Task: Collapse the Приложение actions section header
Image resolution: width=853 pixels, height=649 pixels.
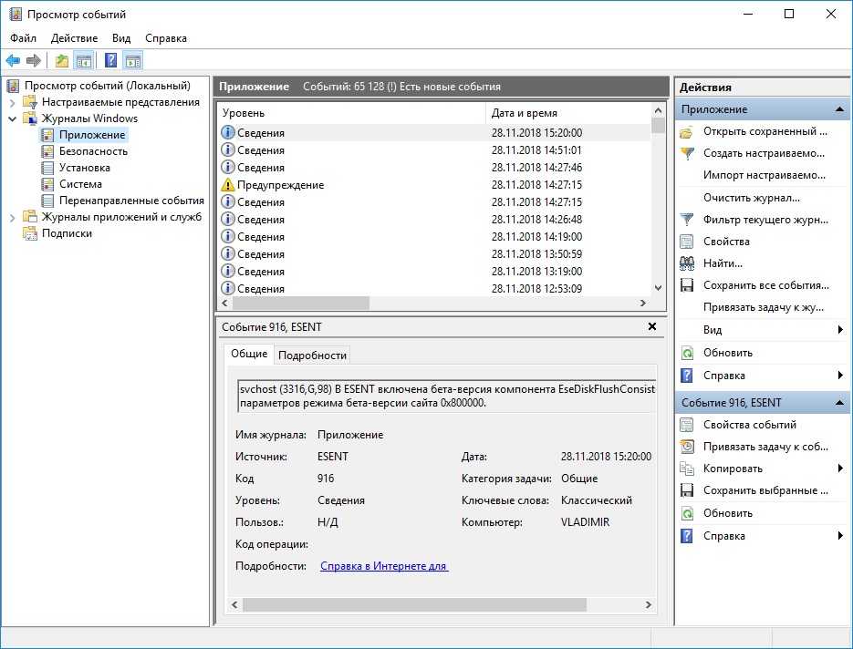Action: click(x=839, y=109)
